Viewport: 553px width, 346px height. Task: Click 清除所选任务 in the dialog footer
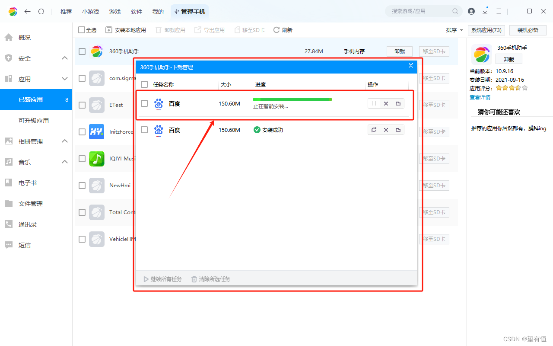tap(211, 279)
